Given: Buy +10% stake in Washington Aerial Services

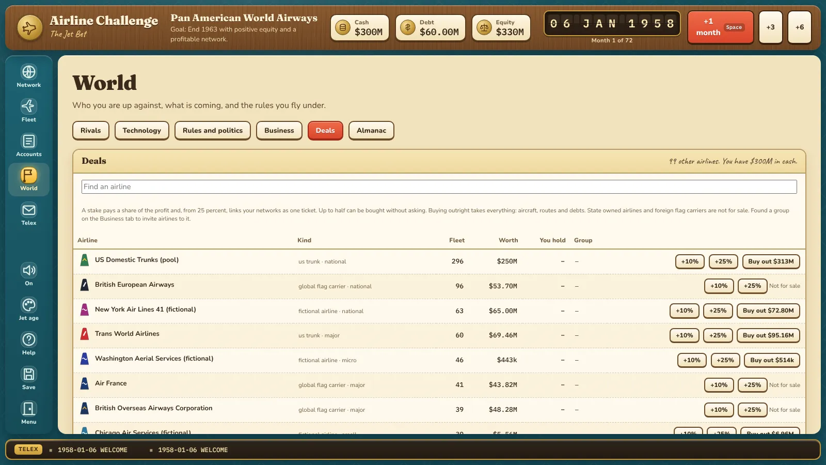Looking at the screenshot, I should click(x=692, y=360).
